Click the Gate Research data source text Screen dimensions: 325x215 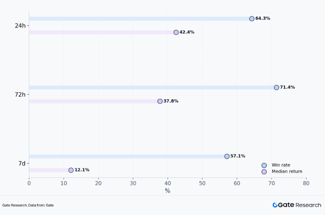28,205
